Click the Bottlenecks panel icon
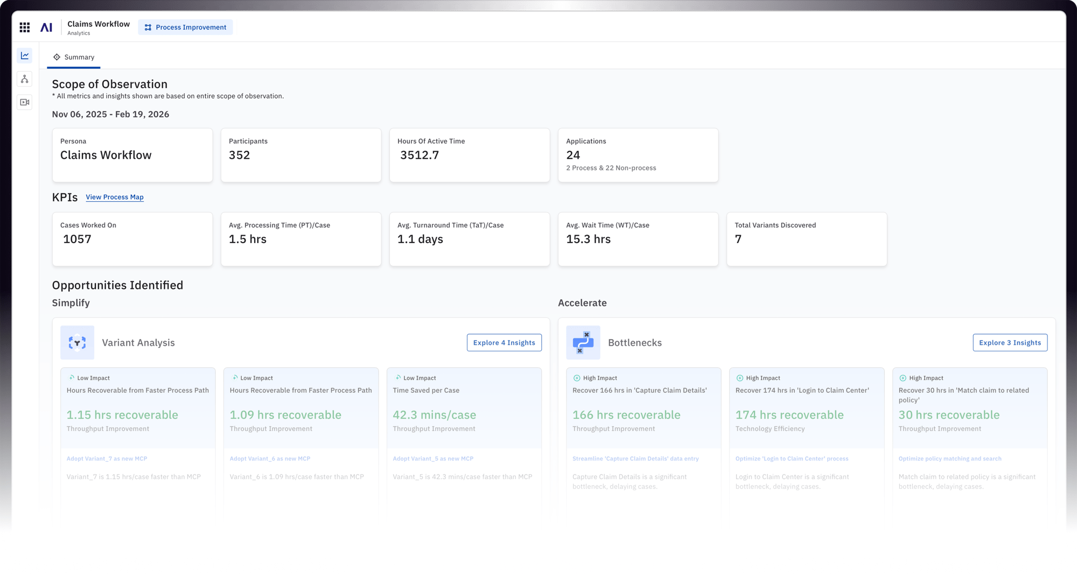The height and width of the screenshot is (574, 1077). tap(583, 342)
